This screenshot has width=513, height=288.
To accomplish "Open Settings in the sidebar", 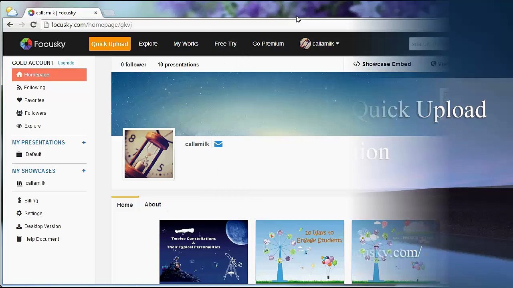I will 33,214.
